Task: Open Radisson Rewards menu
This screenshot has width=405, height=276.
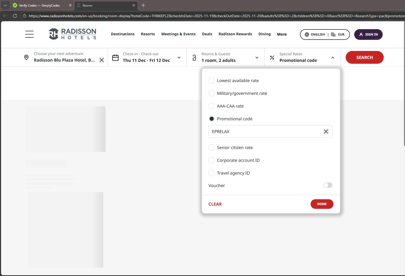Action: 235,34
